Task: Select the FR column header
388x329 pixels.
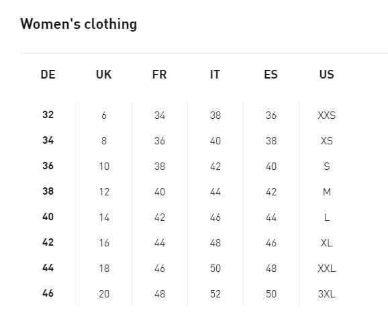Action: point(159,75)
